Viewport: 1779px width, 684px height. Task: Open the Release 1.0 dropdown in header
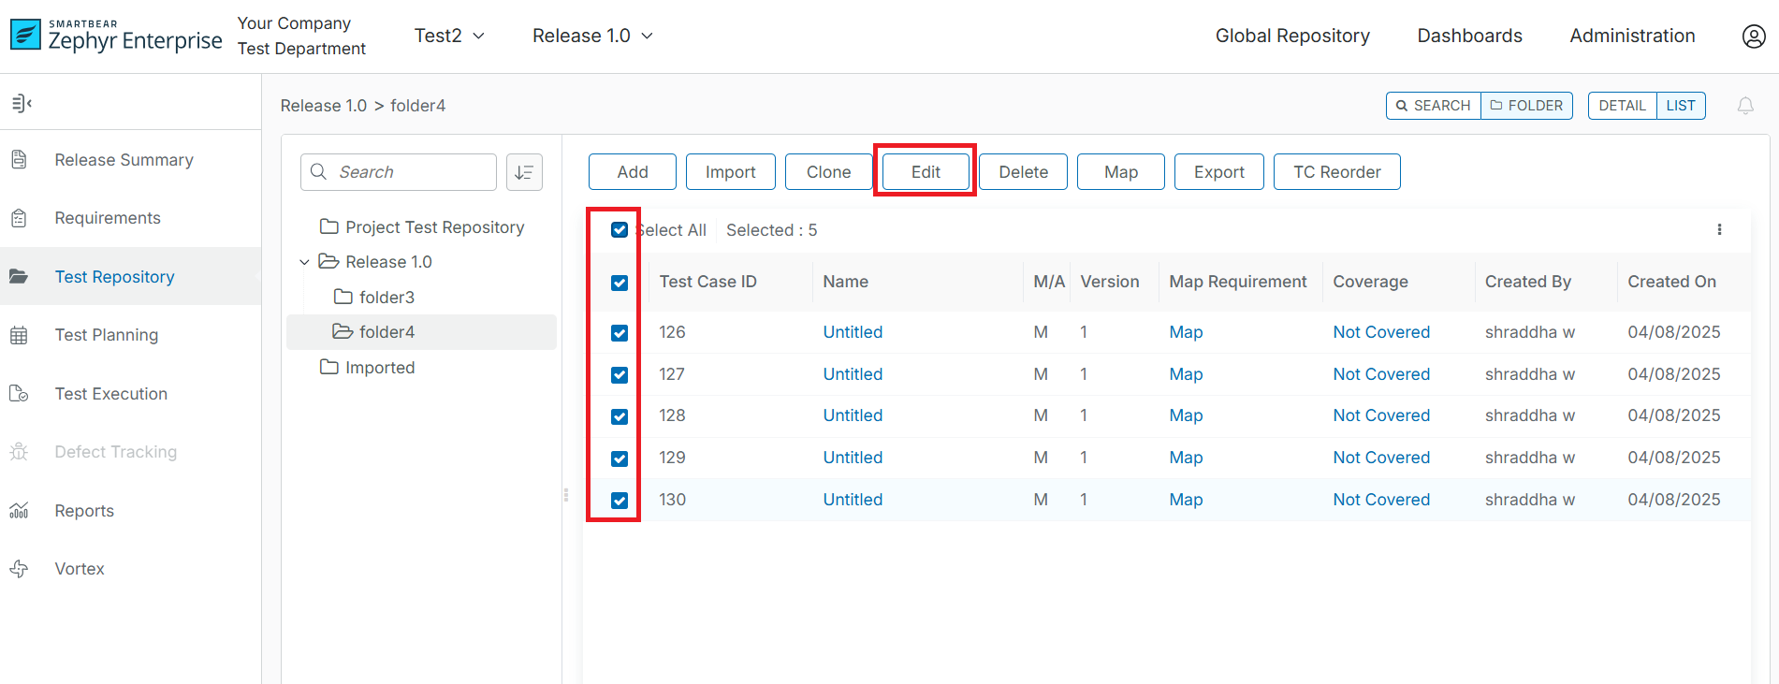[x=592, y=36]
